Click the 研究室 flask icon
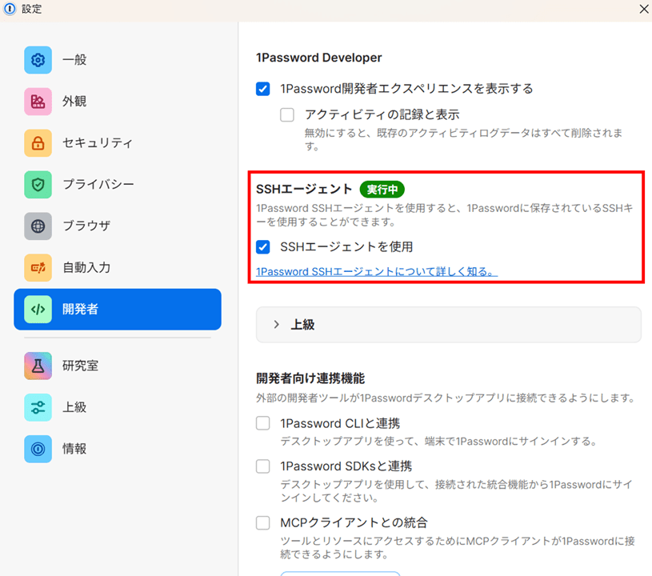The height and width of the screenshot is (576, 652). (x=38, y=366)
